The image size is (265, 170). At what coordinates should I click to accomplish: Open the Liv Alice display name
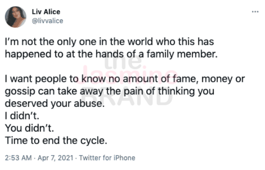[46, 12]
